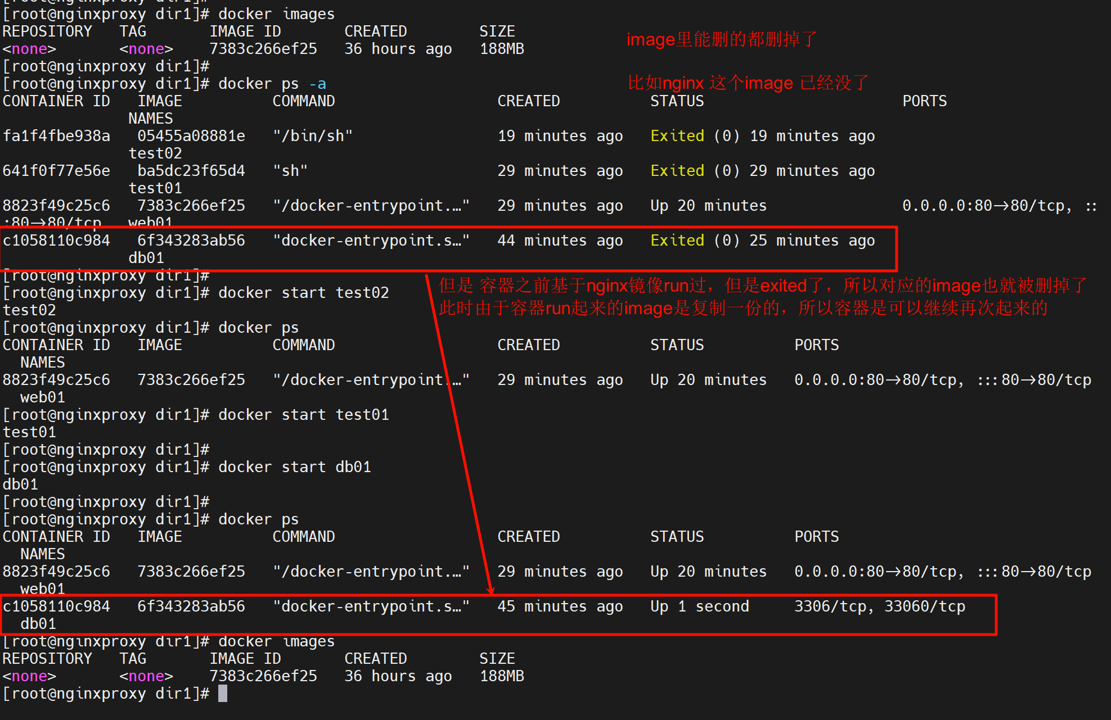Click the 'test02' name under first listing
The height and width of the screenshot is (720, 1111).
(155, 153)
